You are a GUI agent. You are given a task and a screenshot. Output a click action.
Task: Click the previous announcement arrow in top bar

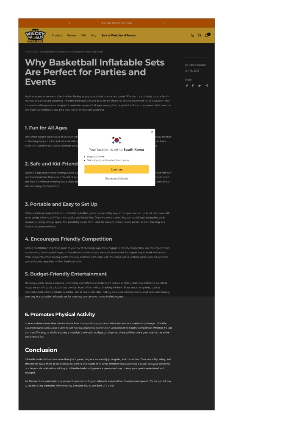click(69, 23)
